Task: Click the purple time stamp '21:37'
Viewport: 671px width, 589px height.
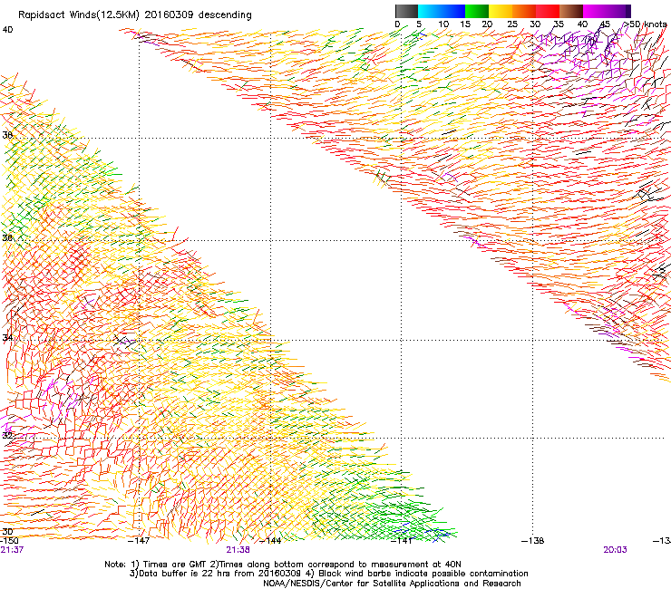Action: pos(12,550)
